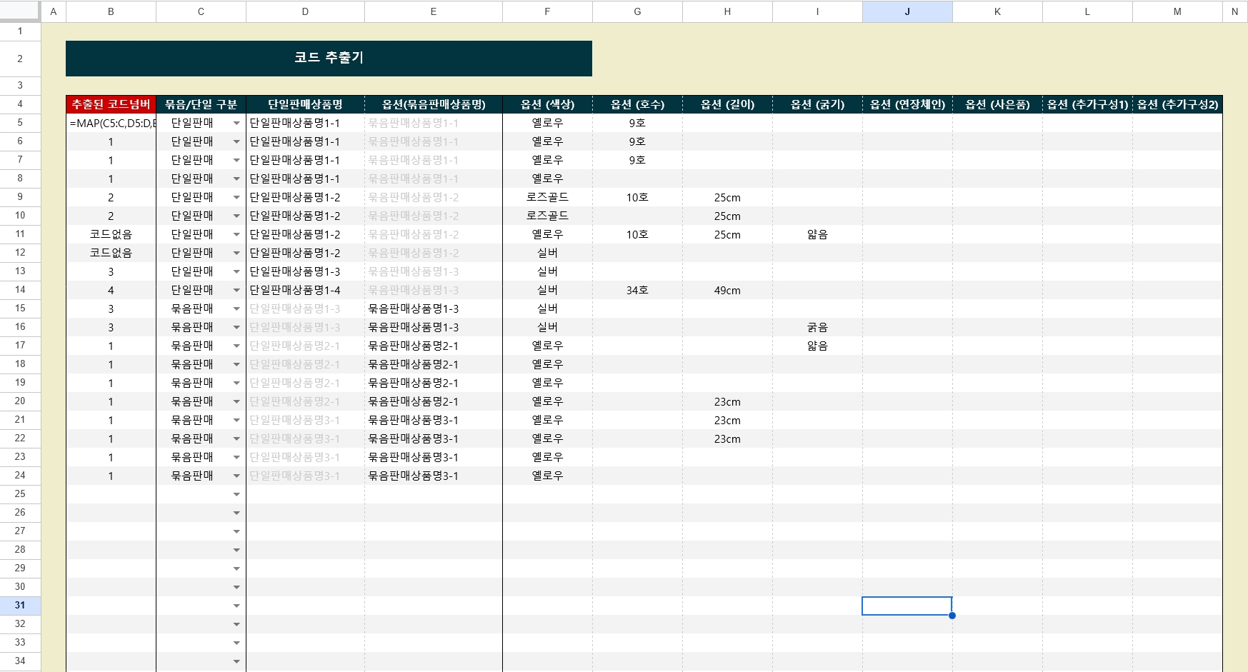Viewport: 1248px width, 672px height.
Task: Expand dropdown in row 20 column C
Action: click(x=236, y=402)
